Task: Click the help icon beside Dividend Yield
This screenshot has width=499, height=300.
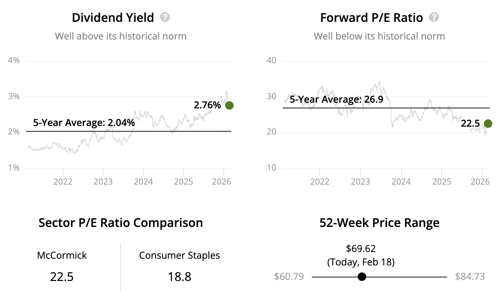Action: pos(165,17)
